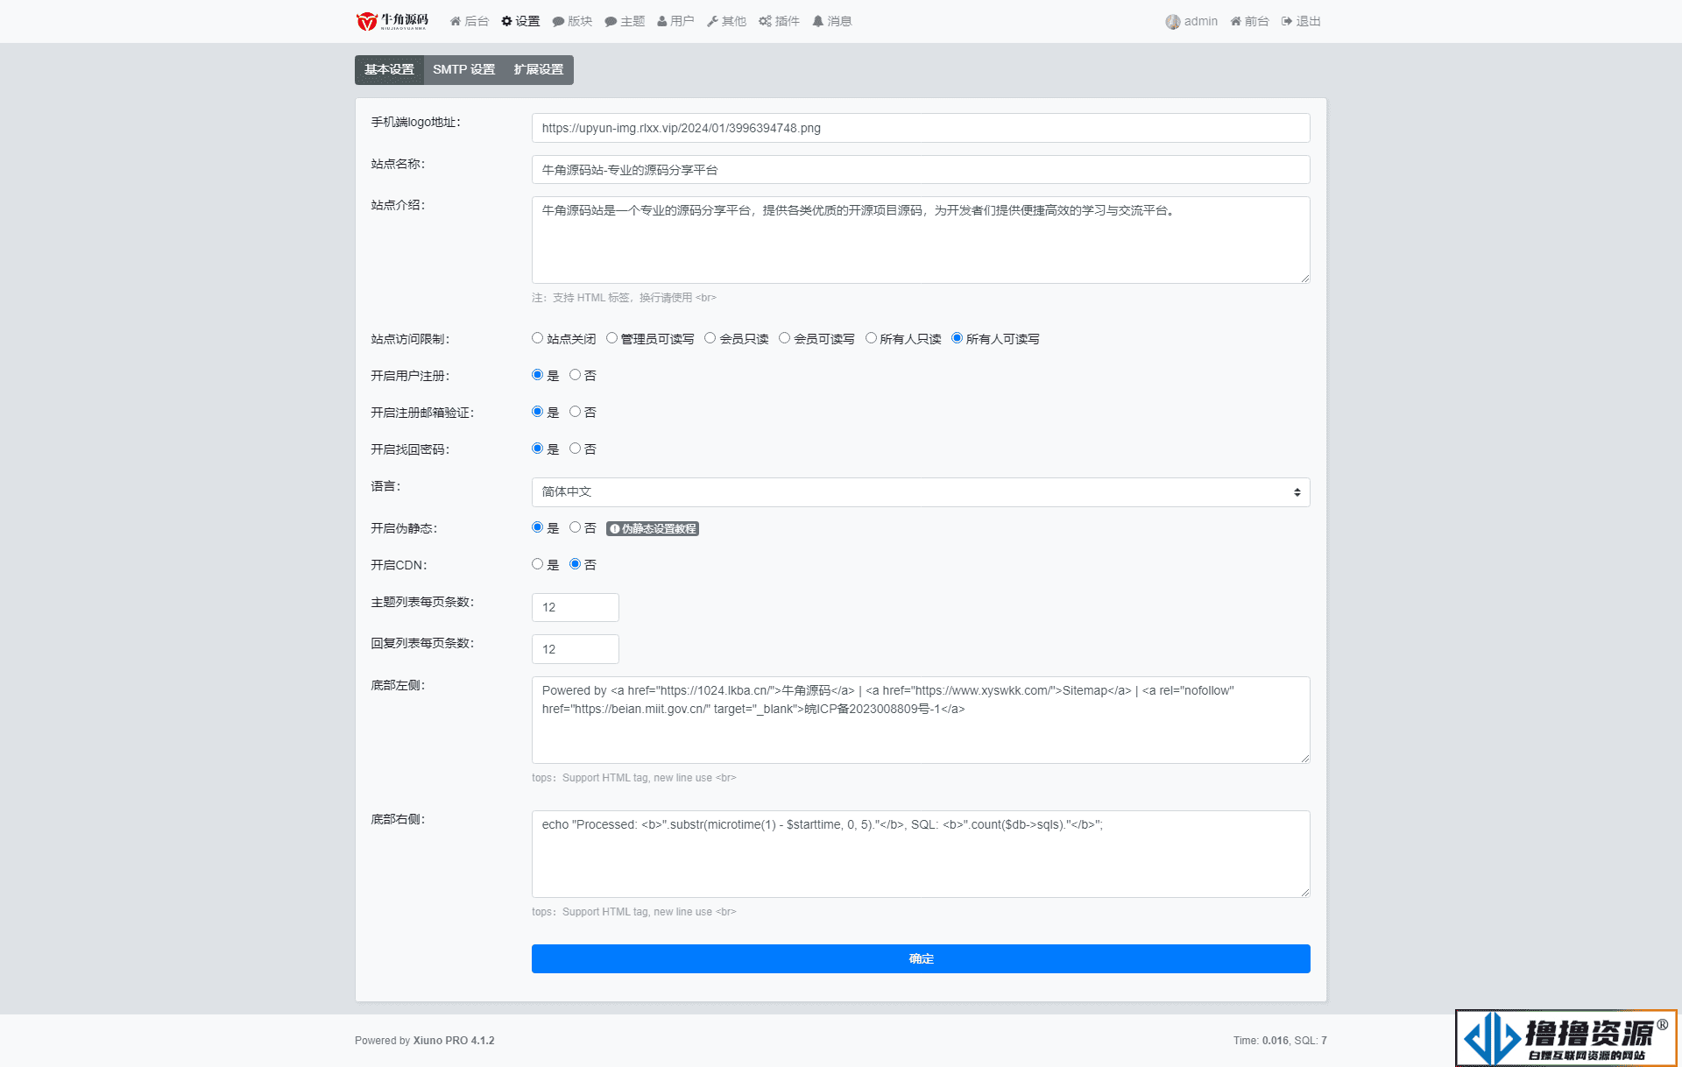Open Xiuno PRO 4.1.2 footer link
Screen dimensions: 1682x1067
[454, 1041]
